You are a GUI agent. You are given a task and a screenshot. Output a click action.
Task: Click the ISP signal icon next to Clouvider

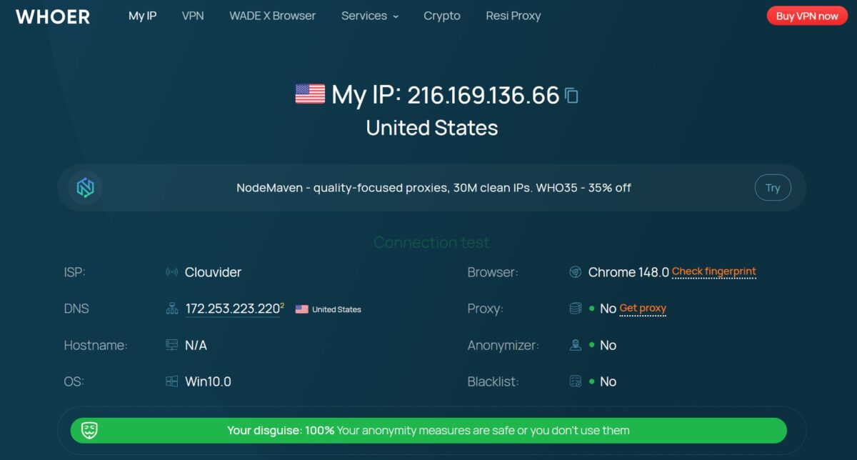tap(171, 272)
